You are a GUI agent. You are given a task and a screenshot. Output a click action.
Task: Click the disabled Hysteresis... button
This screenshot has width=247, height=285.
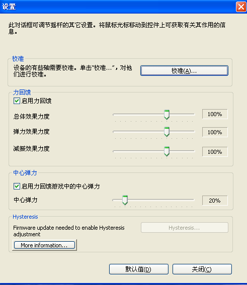pyautogui.click(x=185, y=228)
